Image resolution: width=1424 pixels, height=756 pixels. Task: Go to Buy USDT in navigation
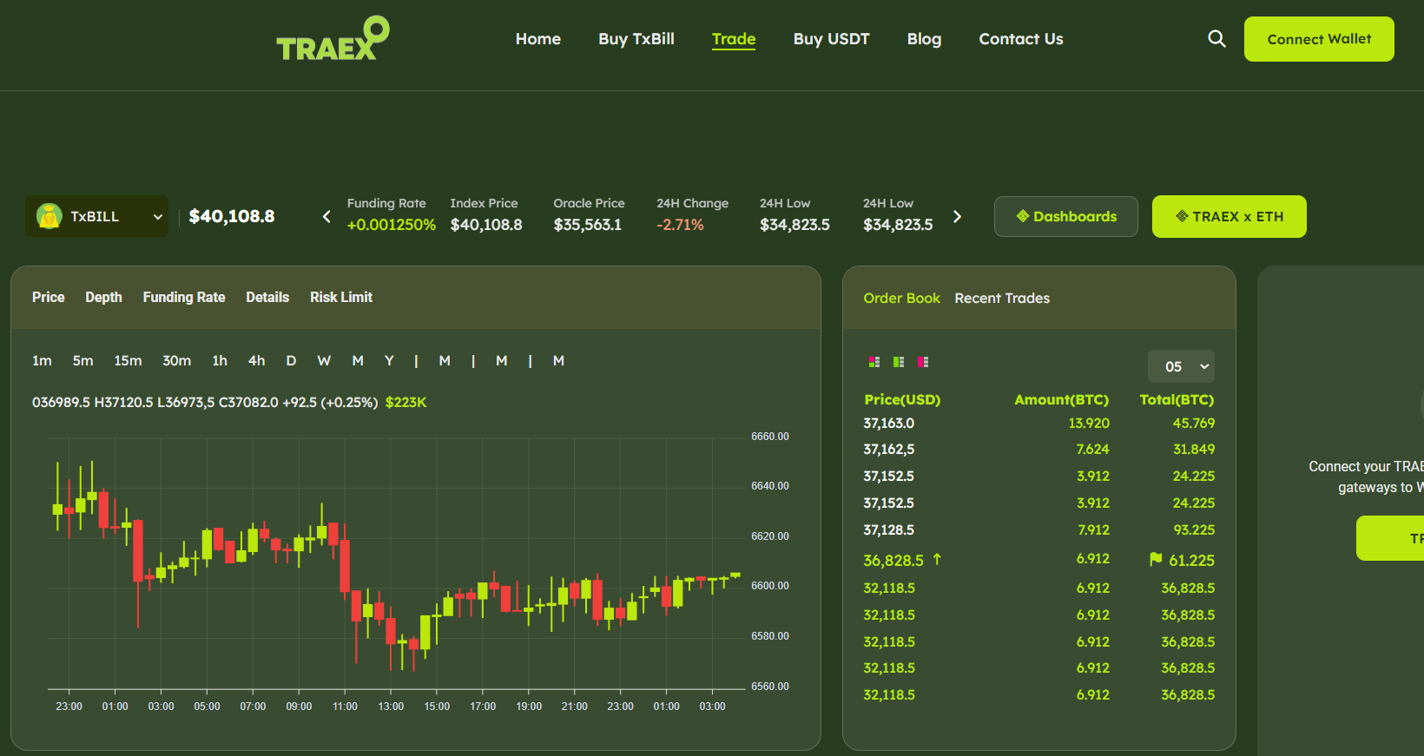[831, 39]
